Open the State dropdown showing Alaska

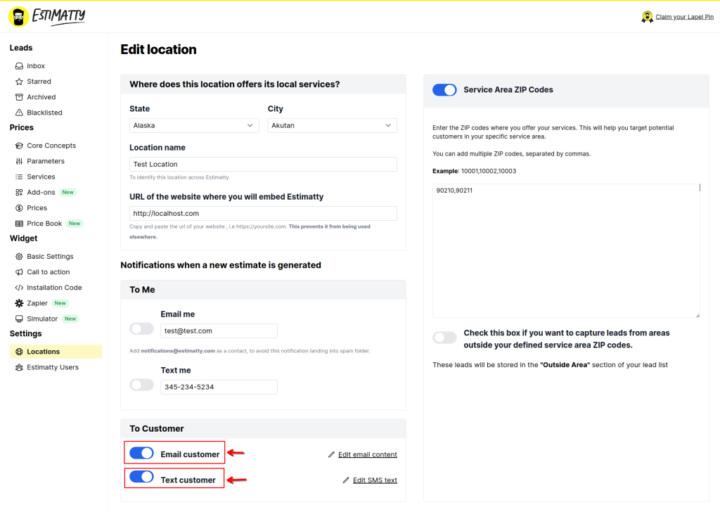pyautogui.click(x=194, y=126)
